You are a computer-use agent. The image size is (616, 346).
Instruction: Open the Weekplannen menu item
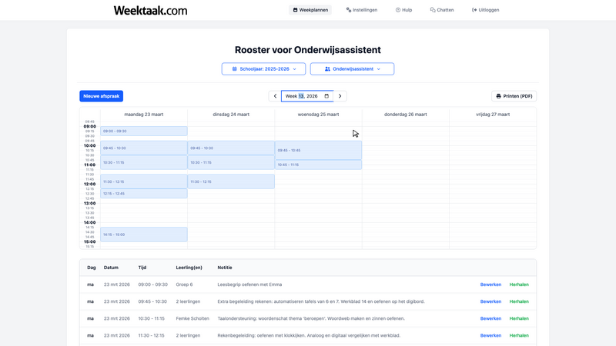point(310,10)
